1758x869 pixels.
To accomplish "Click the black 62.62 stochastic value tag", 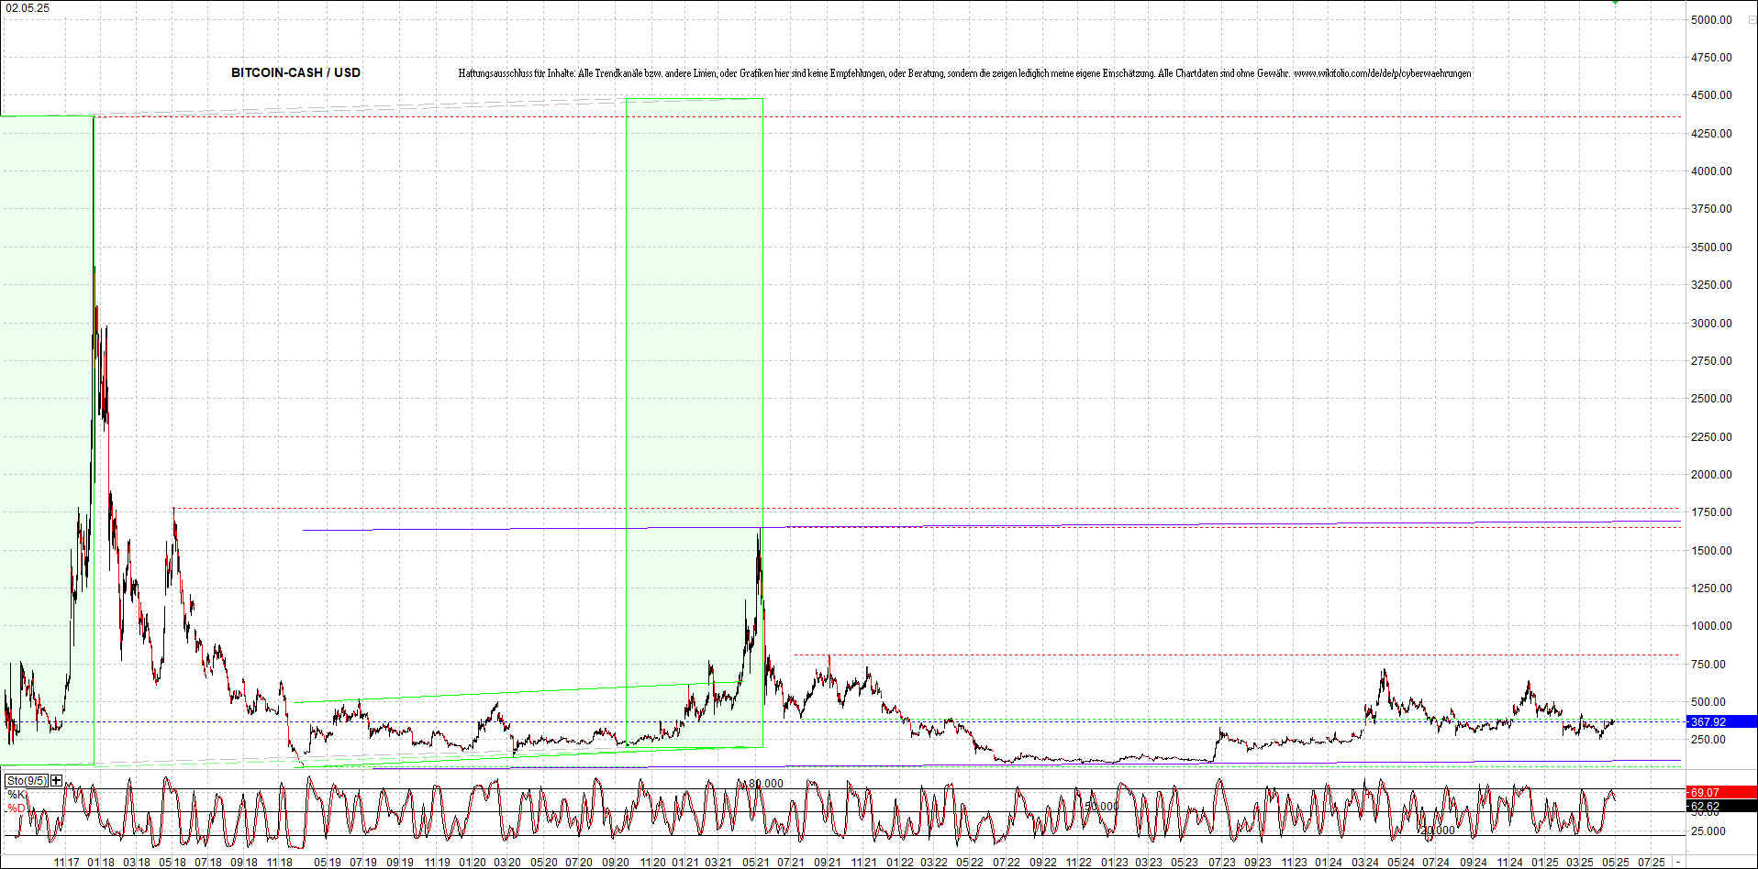I will 1721,807.
